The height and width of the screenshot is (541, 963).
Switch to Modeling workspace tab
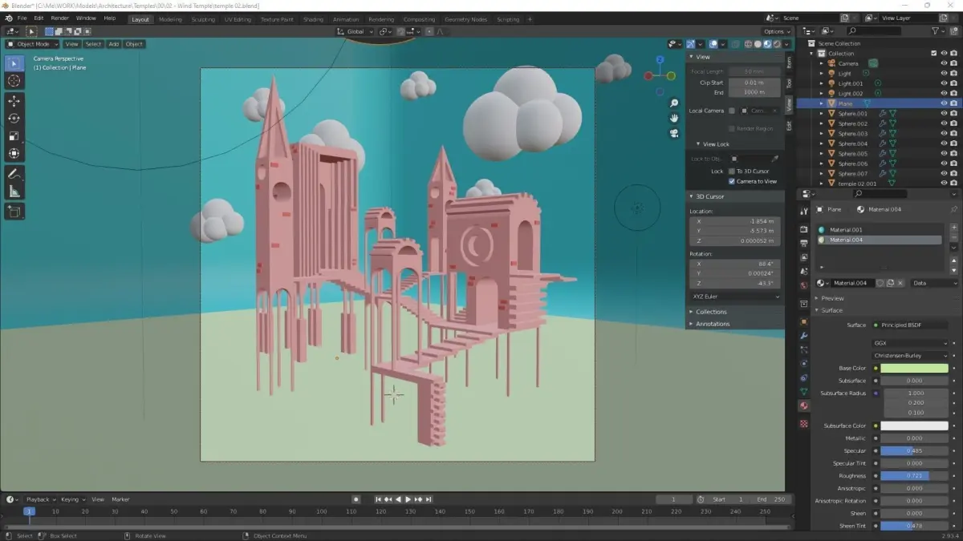pos(170,19)
